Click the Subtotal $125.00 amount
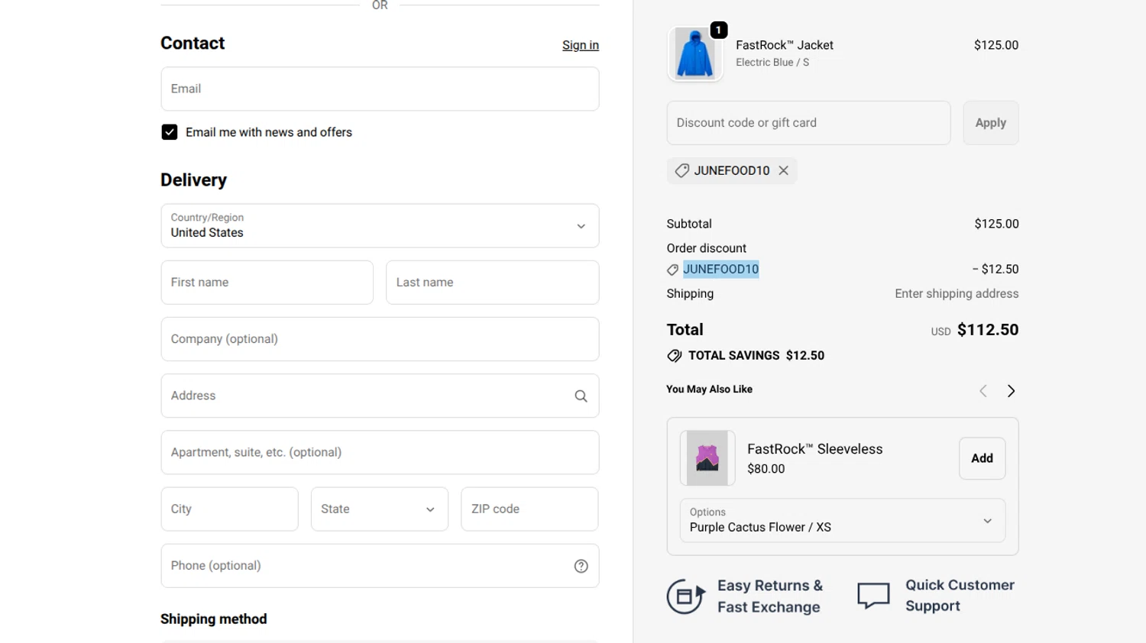1146x643 pixels. pyautogui.click(x=996, y=224)
